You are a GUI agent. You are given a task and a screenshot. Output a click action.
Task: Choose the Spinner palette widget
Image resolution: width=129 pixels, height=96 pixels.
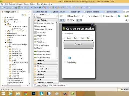[x=38, y=48]
